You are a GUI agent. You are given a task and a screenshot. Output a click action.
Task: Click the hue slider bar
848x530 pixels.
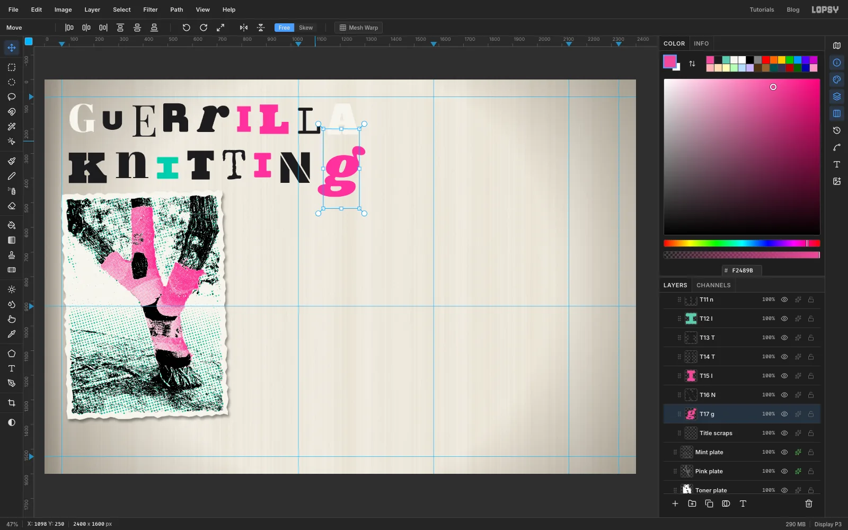pyautogui.click(x=742, y=243)
